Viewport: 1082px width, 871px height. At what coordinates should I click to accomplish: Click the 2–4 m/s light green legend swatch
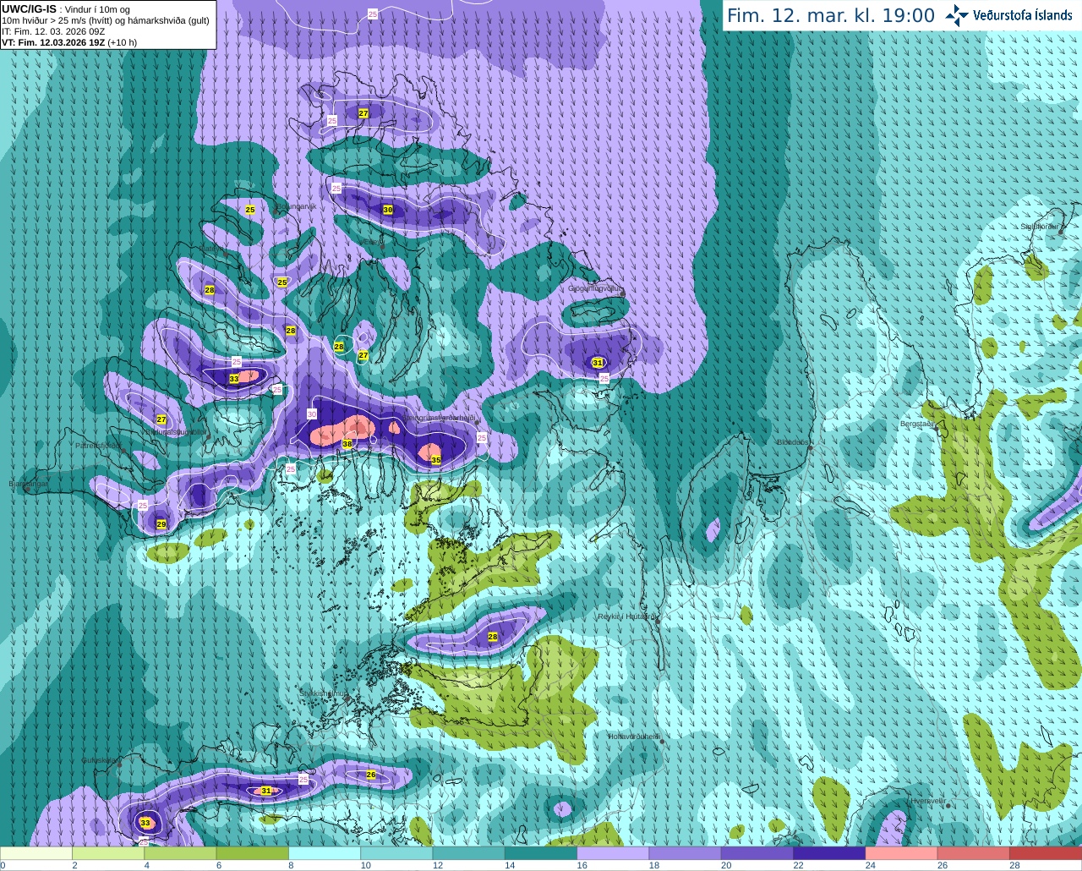click(108, 853)
